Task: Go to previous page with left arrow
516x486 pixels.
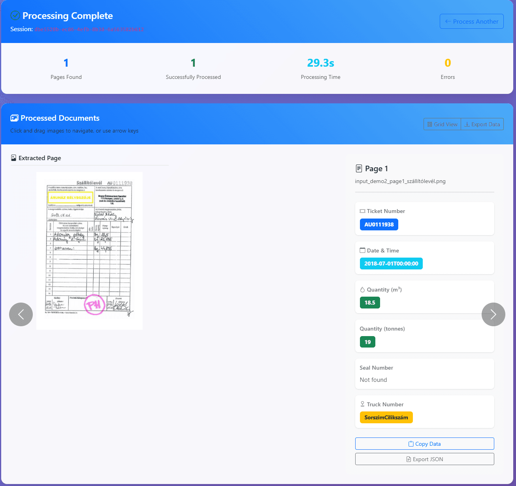Action: coord(21,314)
